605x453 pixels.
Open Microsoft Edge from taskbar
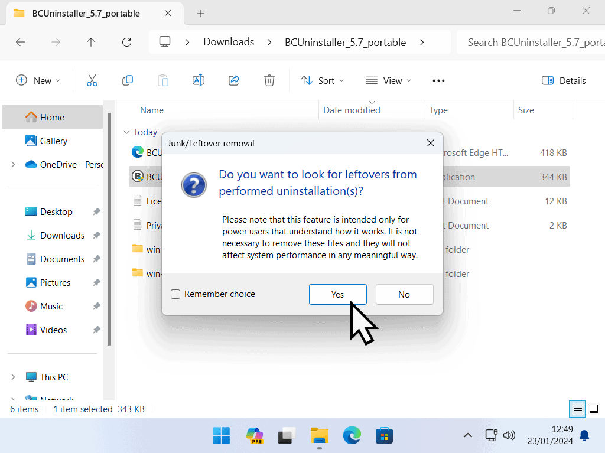[352, 436]
